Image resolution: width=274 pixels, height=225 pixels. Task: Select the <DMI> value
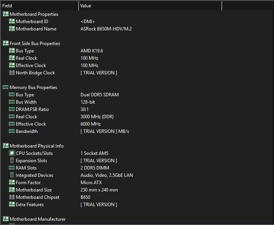pos(87,22)
